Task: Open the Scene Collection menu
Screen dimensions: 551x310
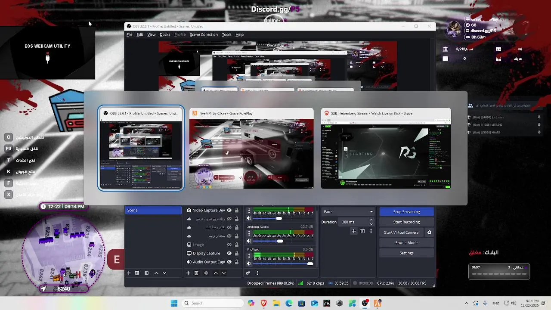Action: 204,34
